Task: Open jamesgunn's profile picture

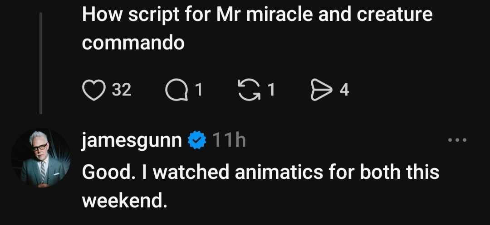Action: tap(41, 158)
